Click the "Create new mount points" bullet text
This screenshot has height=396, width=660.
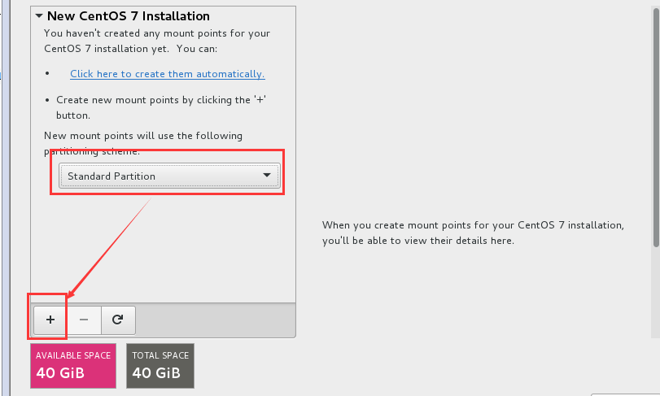[x=161, y=107]
